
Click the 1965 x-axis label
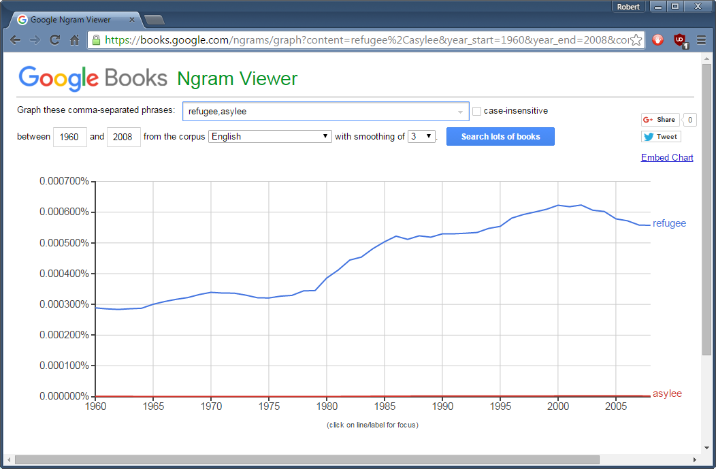pyautogui.click(x=153, y=406)
